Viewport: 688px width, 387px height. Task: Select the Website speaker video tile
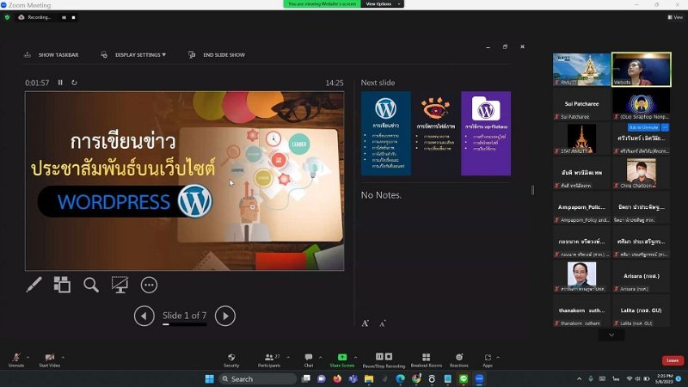[641, 70]
